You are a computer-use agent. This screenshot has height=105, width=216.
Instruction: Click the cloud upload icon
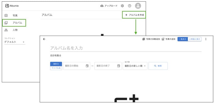pyautogui.click(x=102, y=6)
